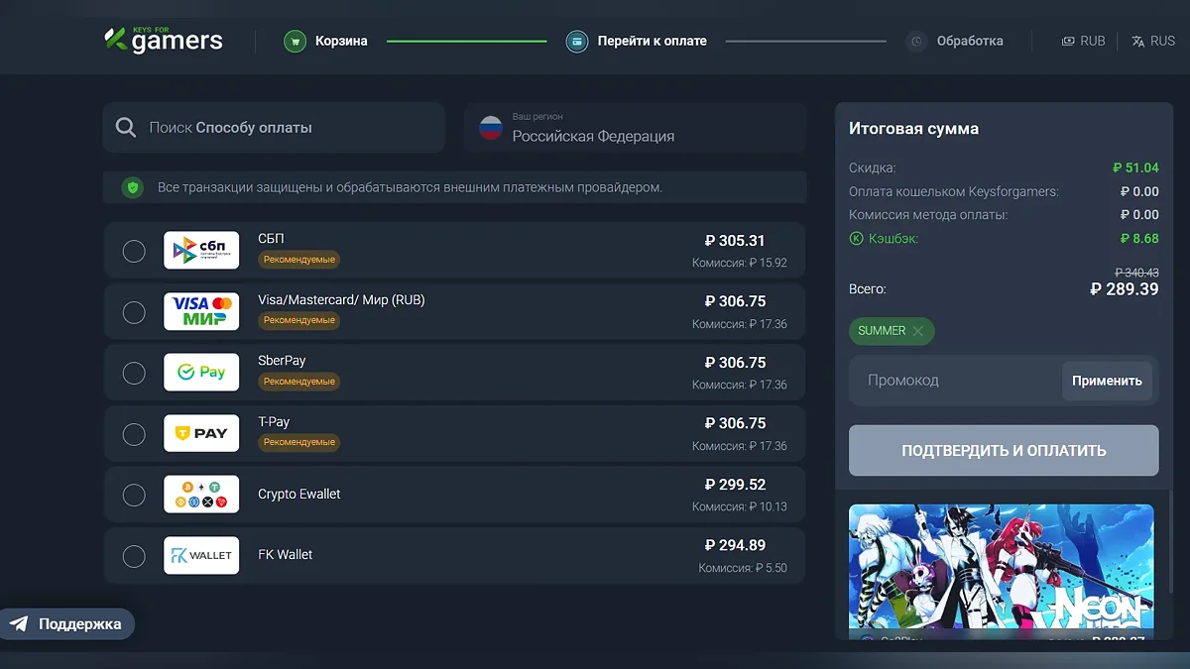Go to the Корзина step
1190x669 pixels.
click(325, 42)
